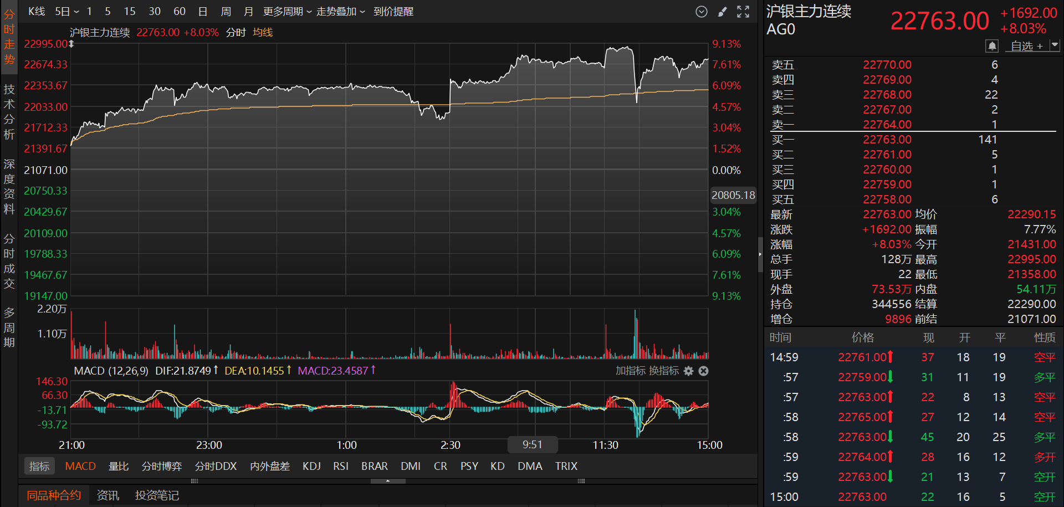This screenshot has height=507, width=1064.
Task: Click the circled down-arrow icon in chart toolbar
Action: tap(702, 12)
